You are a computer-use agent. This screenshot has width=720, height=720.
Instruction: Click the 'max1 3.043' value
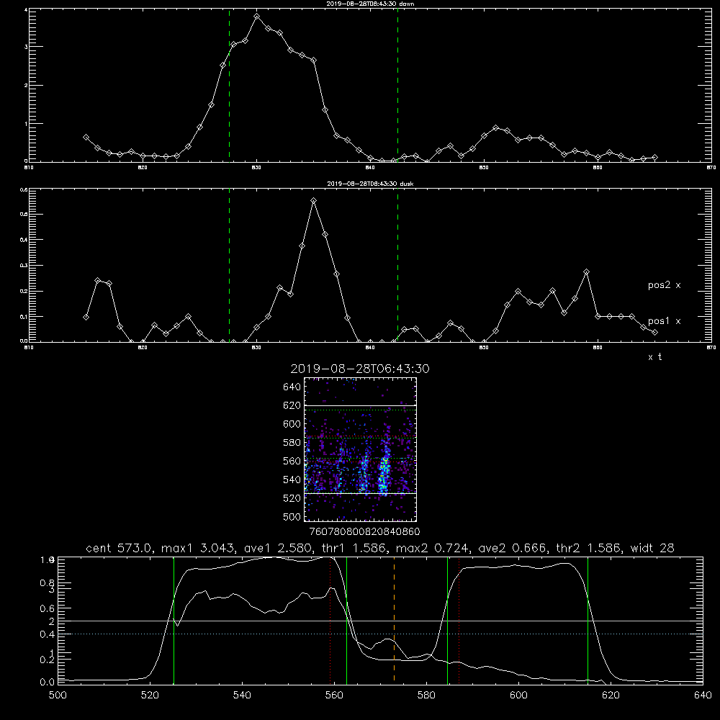[199, 548]
